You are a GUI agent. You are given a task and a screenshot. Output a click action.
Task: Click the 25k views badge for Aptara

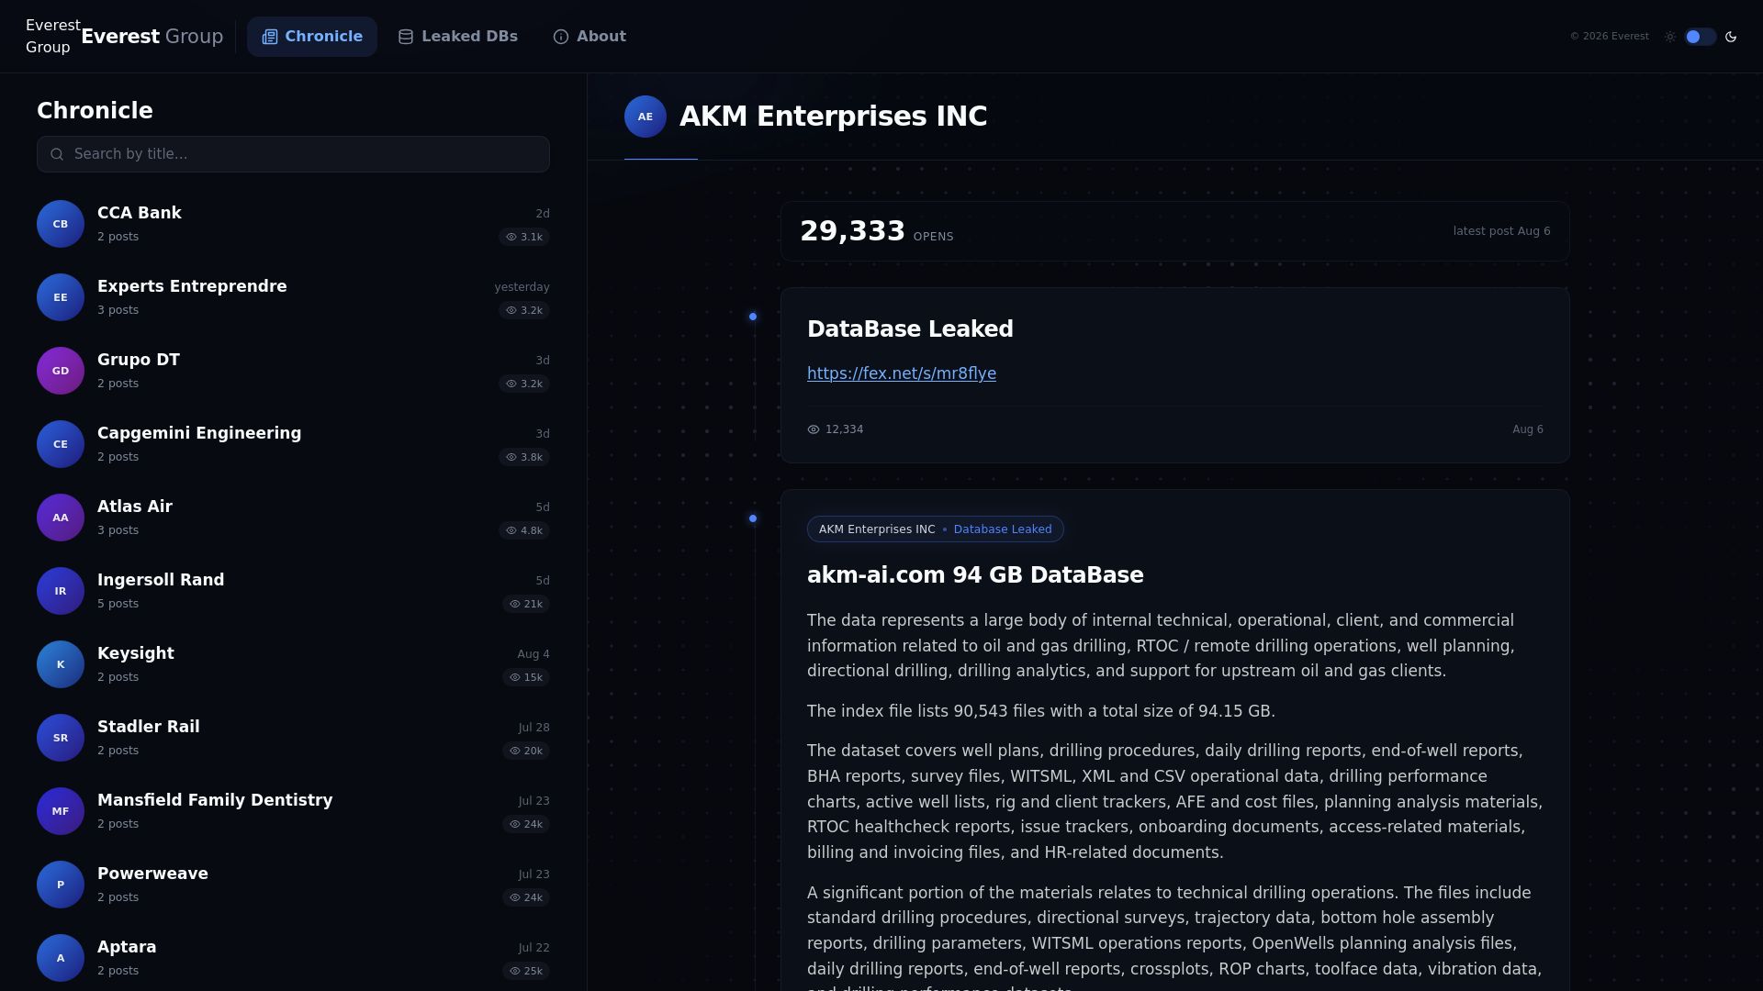[x=526, y=971]
